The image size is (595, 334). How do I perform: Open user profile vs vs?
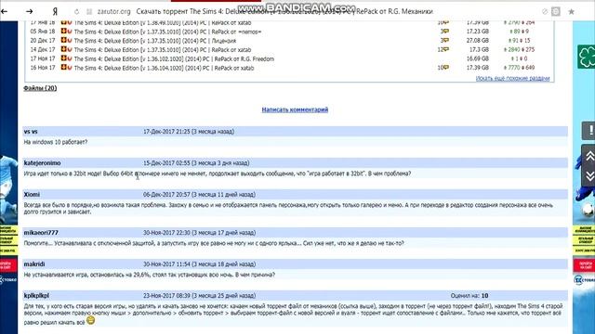click(31, 132)
